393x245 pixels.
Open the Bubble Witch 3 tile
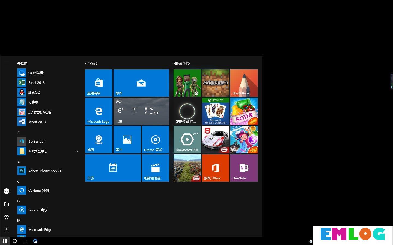pyautogui.click(x=244, y=140)
